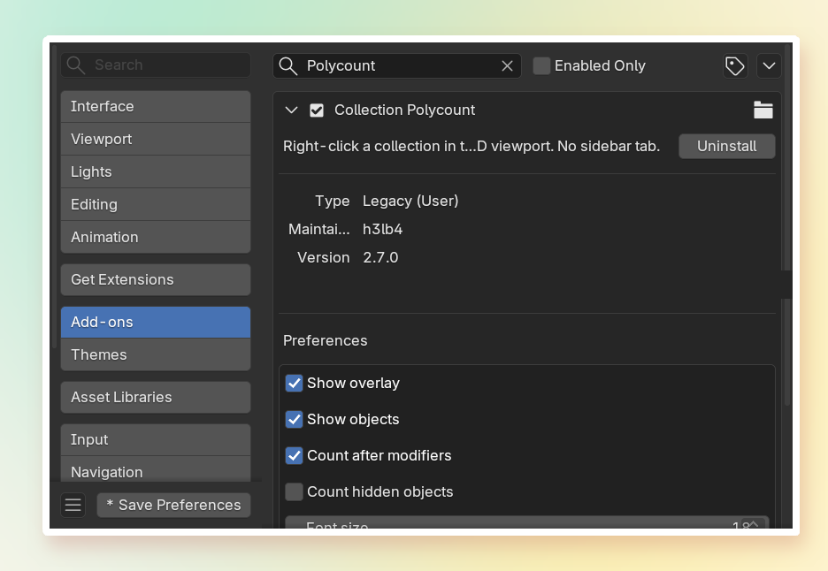Image resolution: width=828 pixels, height=571 pixels.
Task: Turn off Count after modifiers
Action: (294, 455)
